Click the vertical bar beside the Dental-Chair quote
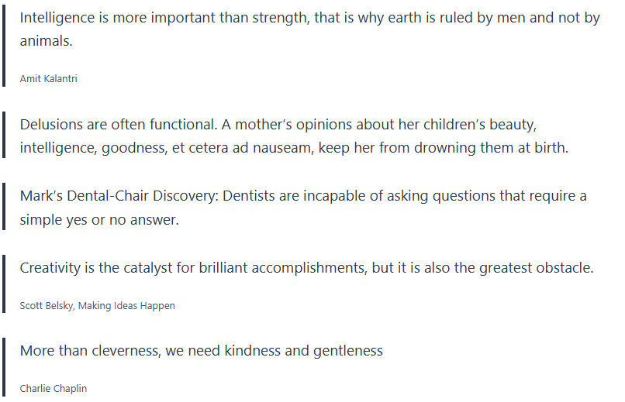 (4, 208)
